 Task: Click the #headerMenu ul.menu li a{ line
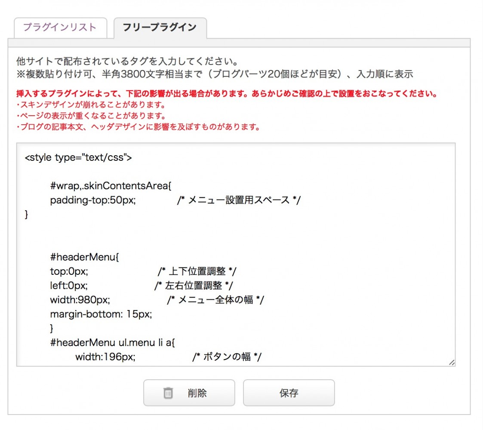pos(112,343)
